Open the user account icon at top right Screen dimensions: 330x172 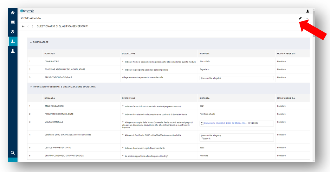pyautogui.click(x=307, y=11)
